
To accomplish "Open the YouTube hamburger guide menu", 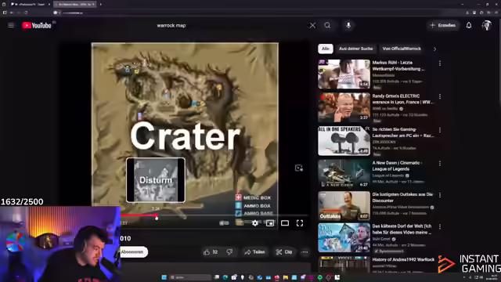I will pos(11,25).
